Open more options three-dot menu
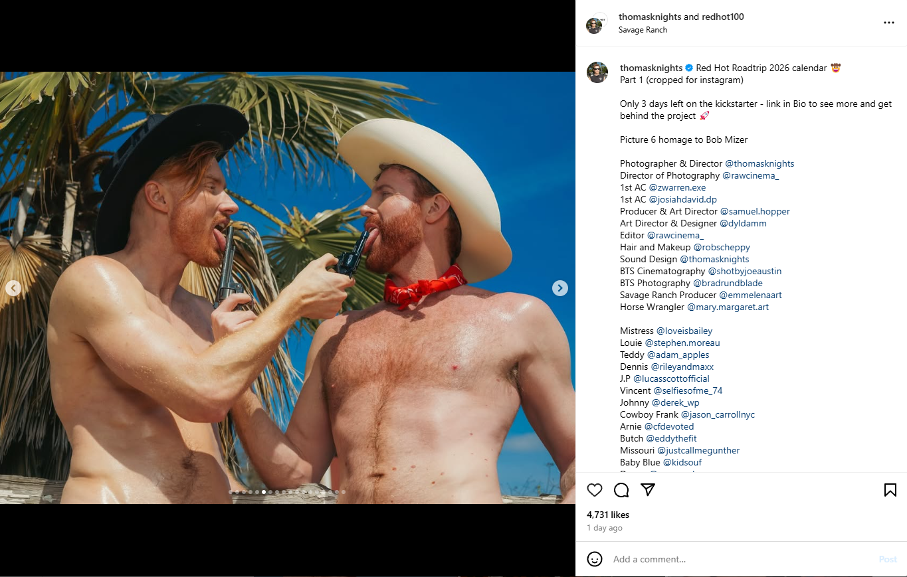 pos(889,23)
